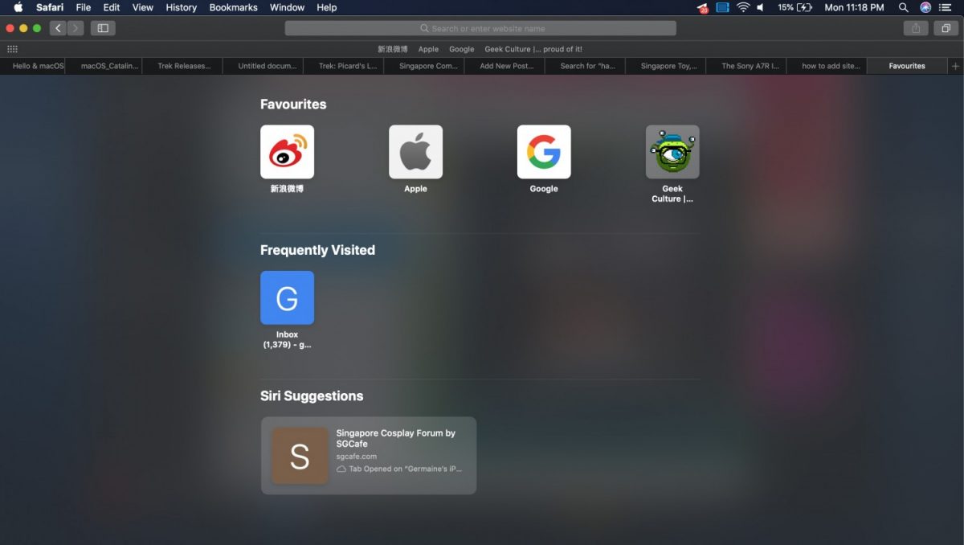
Task: Switch to the Untitled docum... tab
Action: tap(264, 66)
